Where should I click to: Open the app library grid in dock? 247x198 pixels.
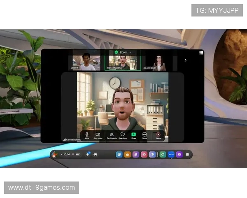click(188, 155)
